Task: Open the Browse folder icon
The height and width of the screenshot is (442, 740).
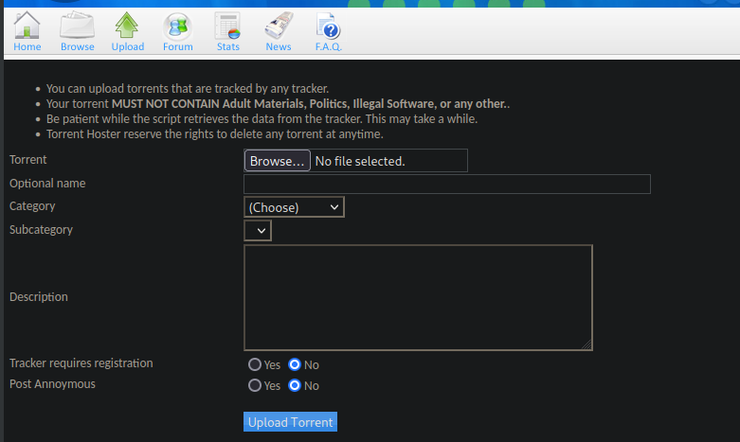Action: [77, 25]
